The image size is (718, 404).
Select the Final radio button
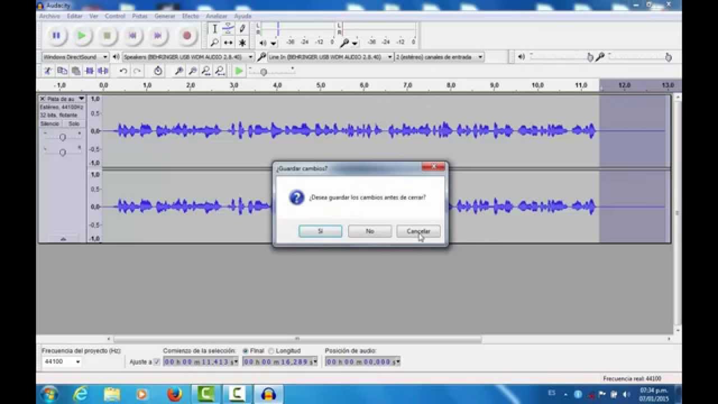[246, 351]
